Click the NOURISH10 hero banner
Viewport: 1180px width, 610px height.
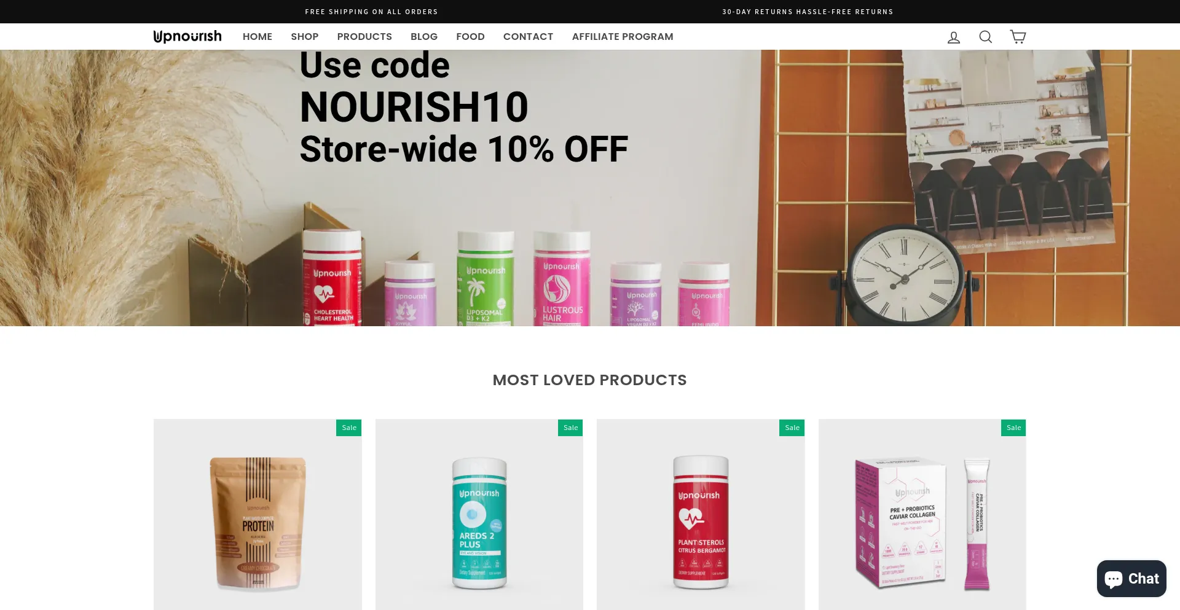(590, 188)
